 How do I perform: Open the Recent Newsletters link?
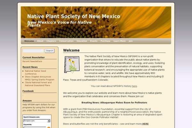(32, 61)
